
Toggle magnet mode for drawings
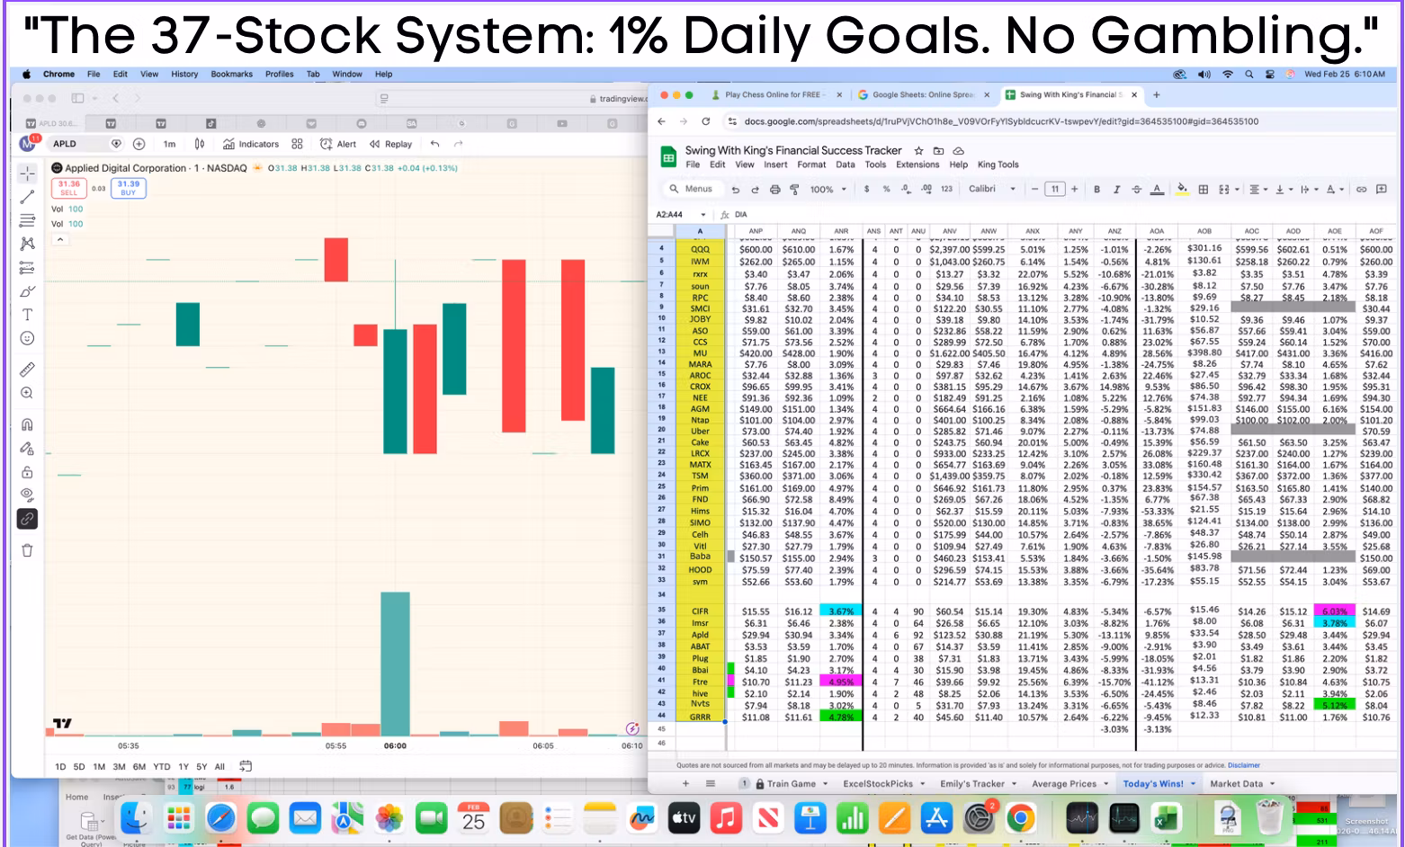(x=27, y=424)
